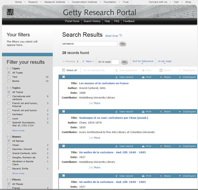Check the Karikatur topic filter
Viewport: 198px width, 190px height.
click(x=9, y=114)
